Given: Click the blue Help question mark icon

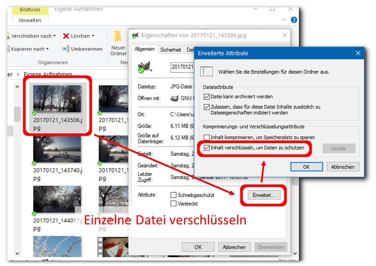Looking at the screenshot, I should tap(294, 20).
